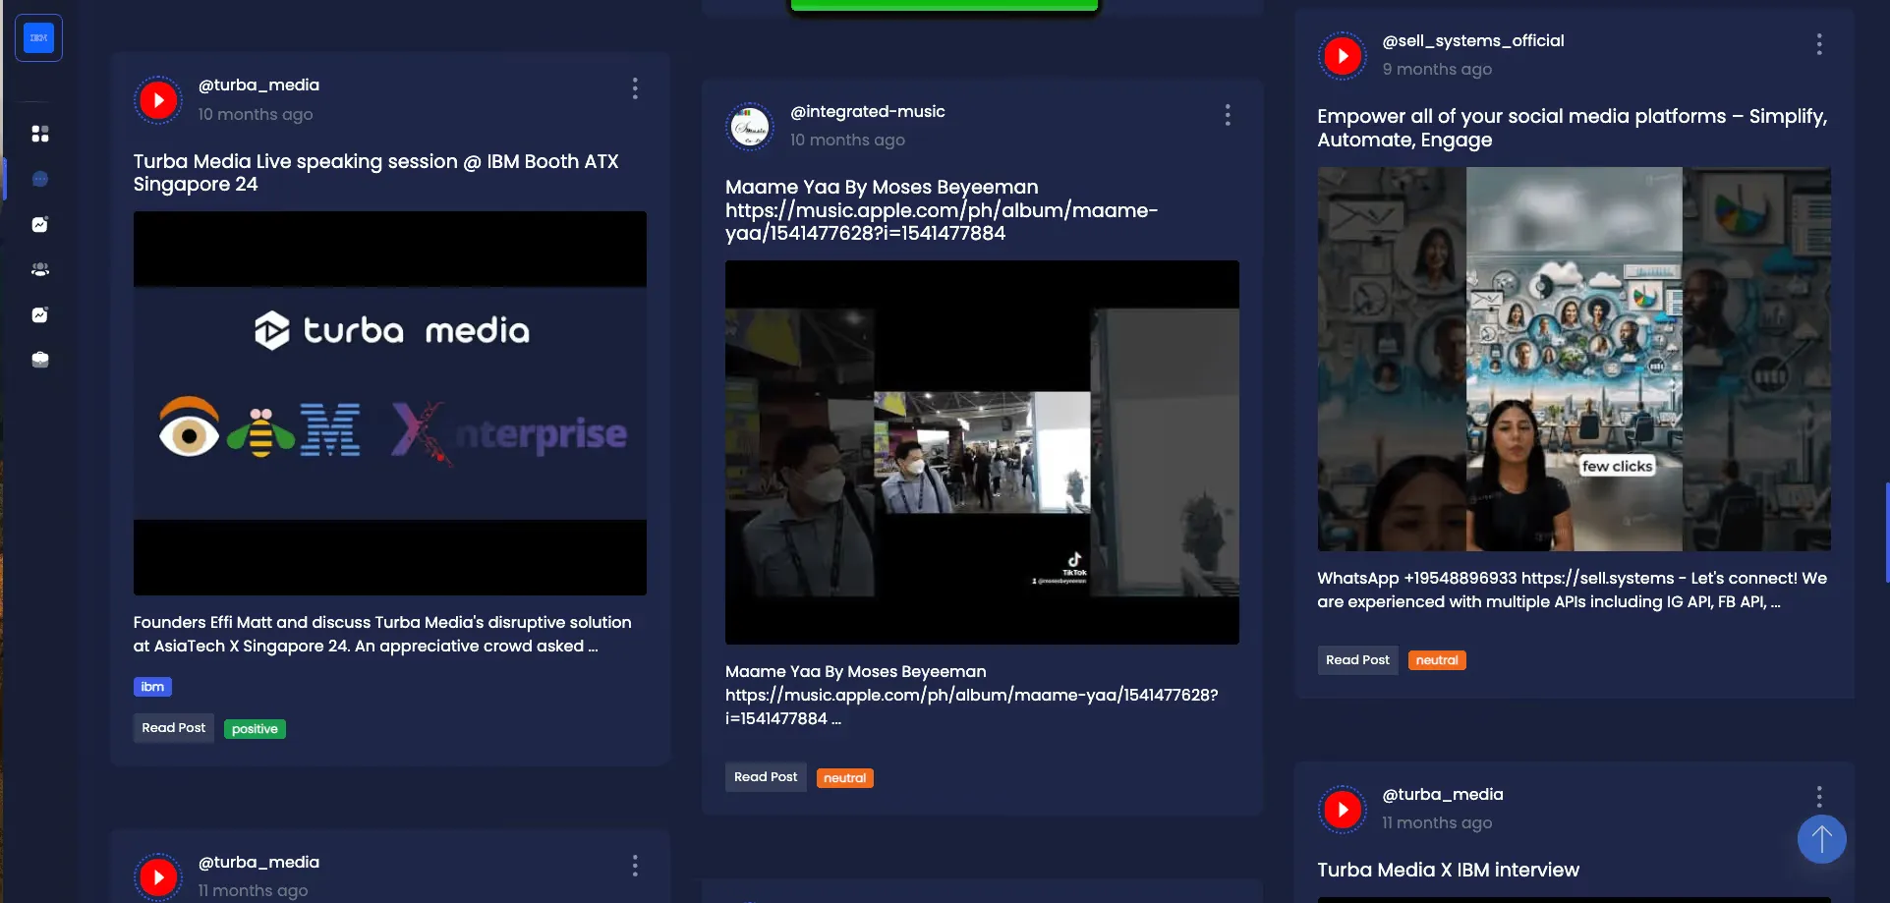Click neutral badge on sell_systems_official post
Viewport: 1890px width, 903px height.
[1437, 660]
